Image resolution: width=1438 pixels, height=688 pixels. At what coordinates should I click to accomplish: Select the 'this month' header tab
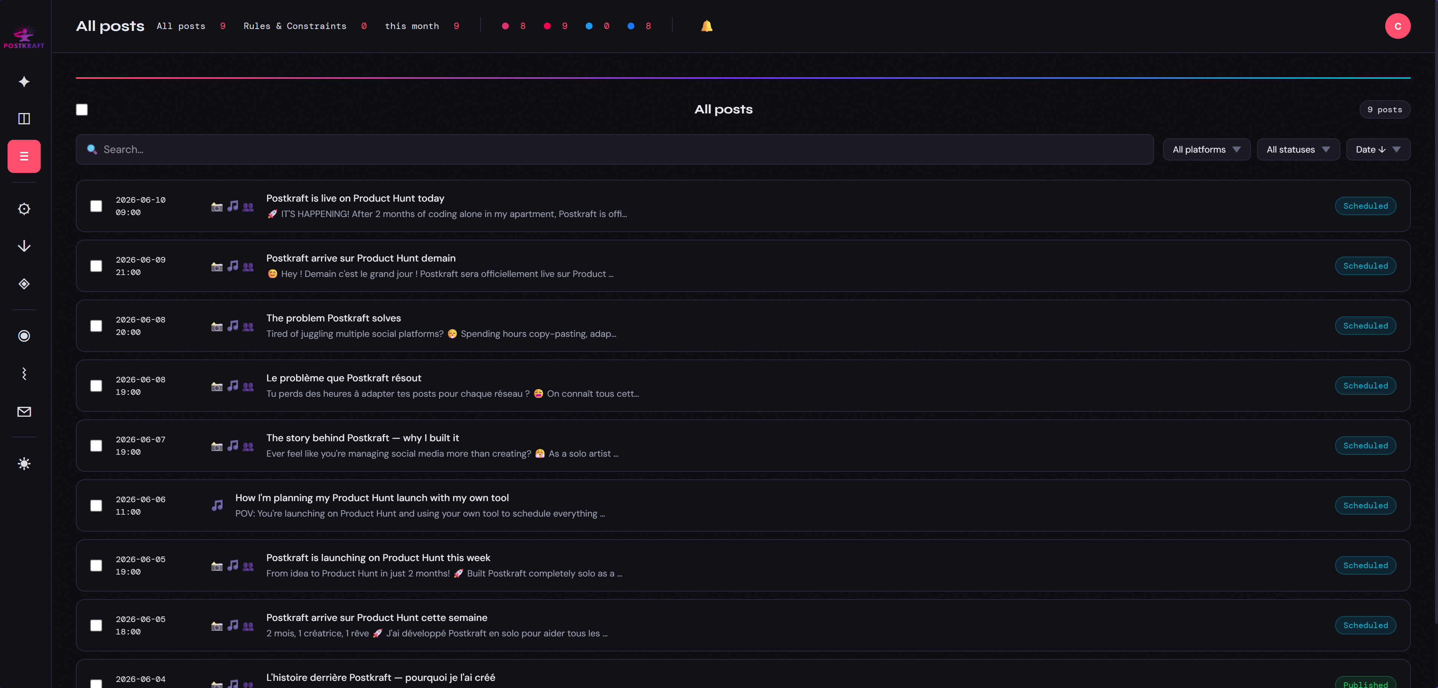(x=422, y=26)
